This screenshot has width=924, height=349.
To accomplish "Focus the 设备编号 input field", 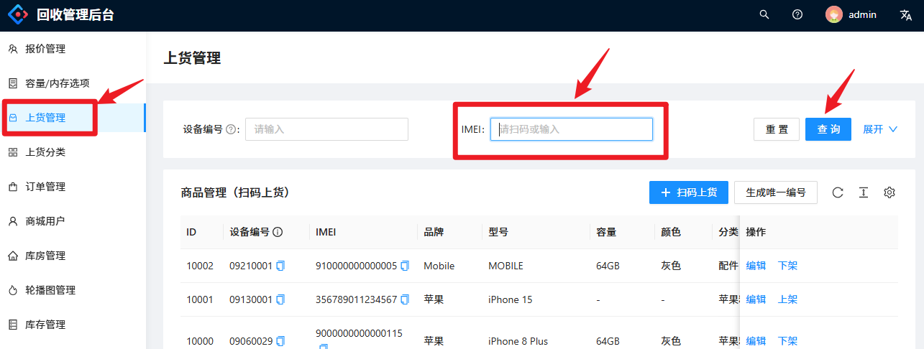I will point(326,129).
